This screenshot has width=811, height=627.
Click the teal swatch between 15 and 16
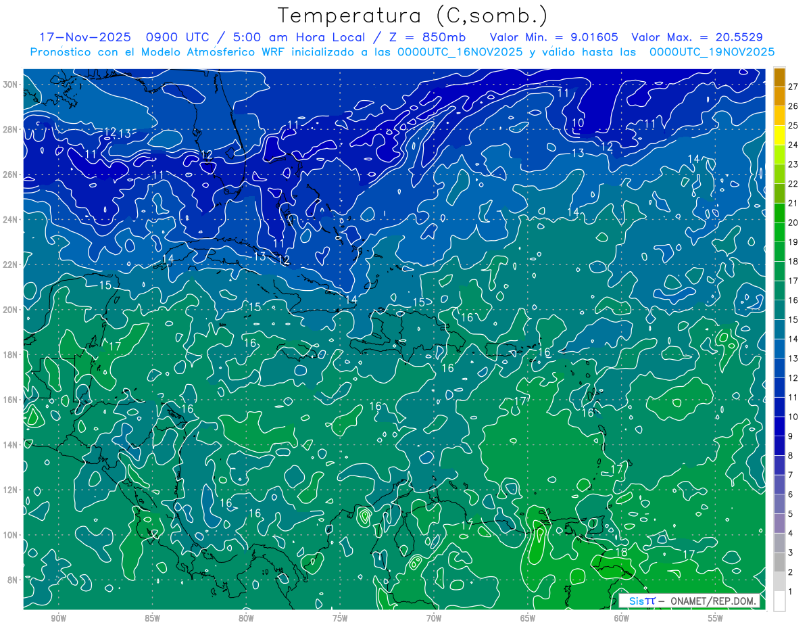(779, 310)
